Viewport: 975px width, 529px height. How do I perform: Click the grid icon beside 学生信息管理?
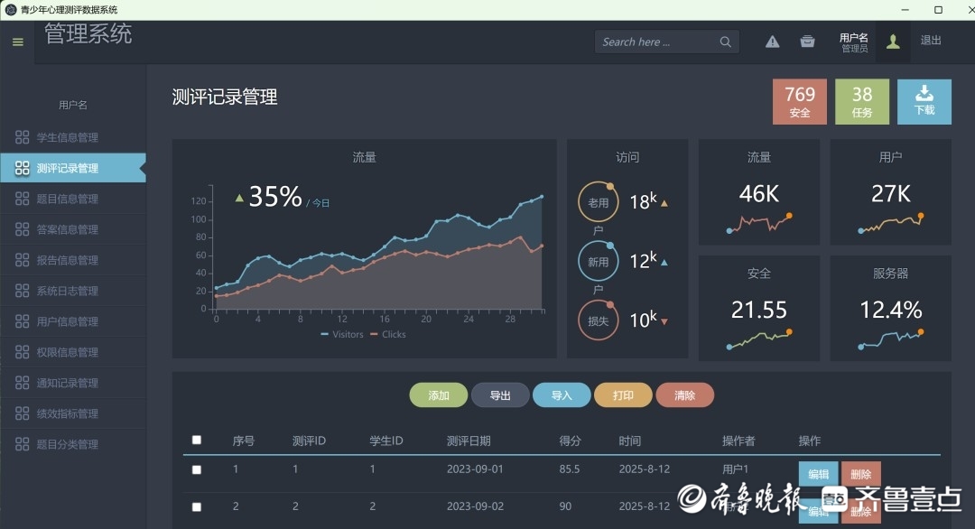(23, 137)
